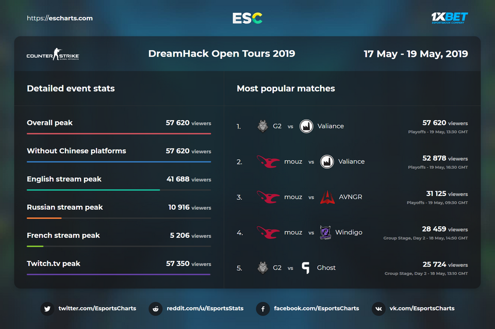Click the mouz logo in match 4
This screenshot has height=329, width=495.
268,233
